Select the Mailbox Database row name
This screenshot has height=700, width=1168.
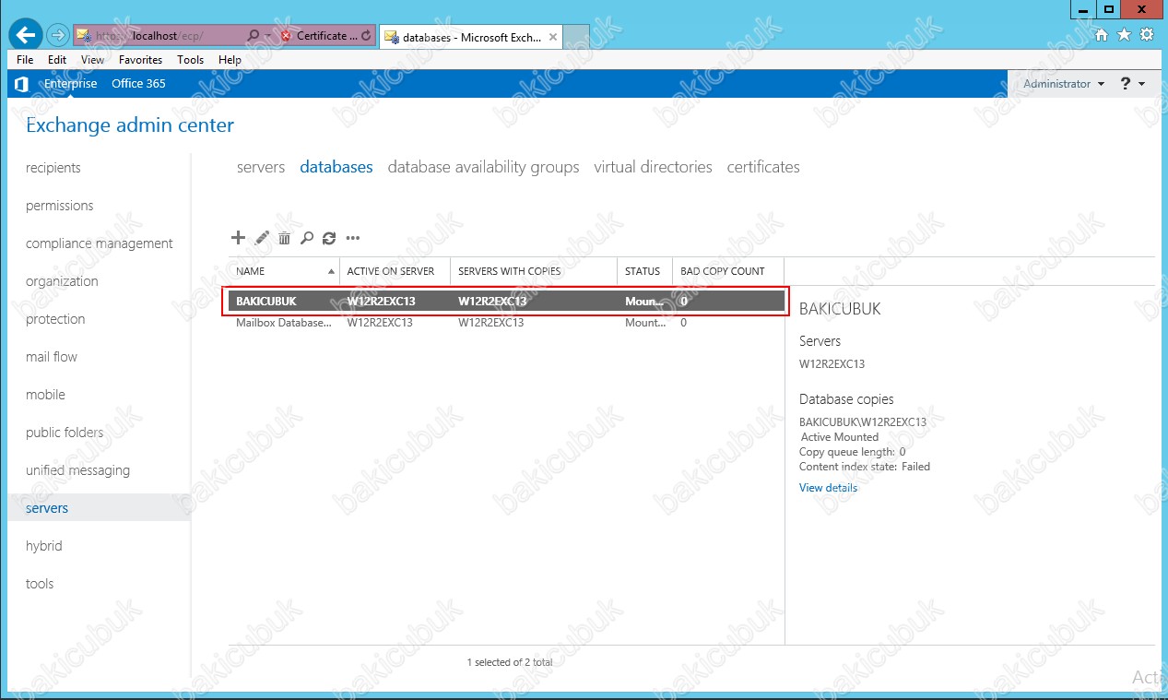284,323
